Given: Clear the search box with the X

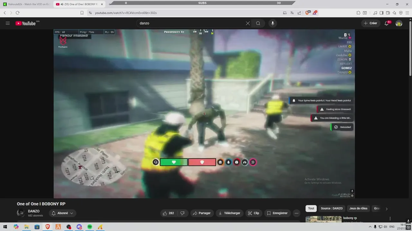Looking at the screenshot, I should (x=248, y=23).
